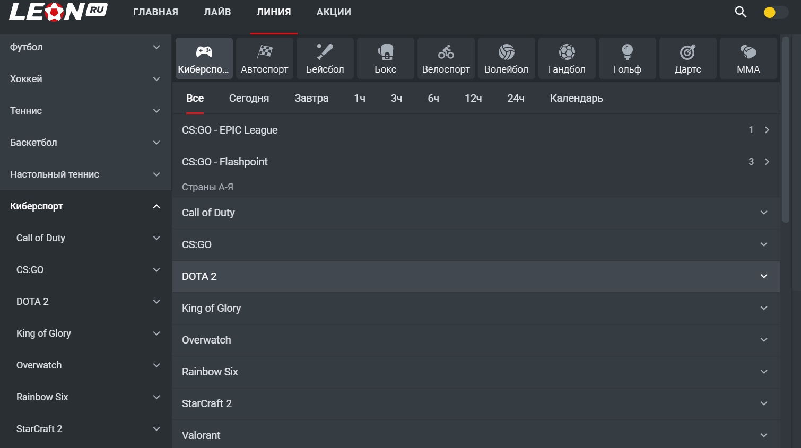Image resolution: width=801 pixels, height=448 pixels.
Task: Expand the Футбол sidebar section
Action: [x=156, y=47]
